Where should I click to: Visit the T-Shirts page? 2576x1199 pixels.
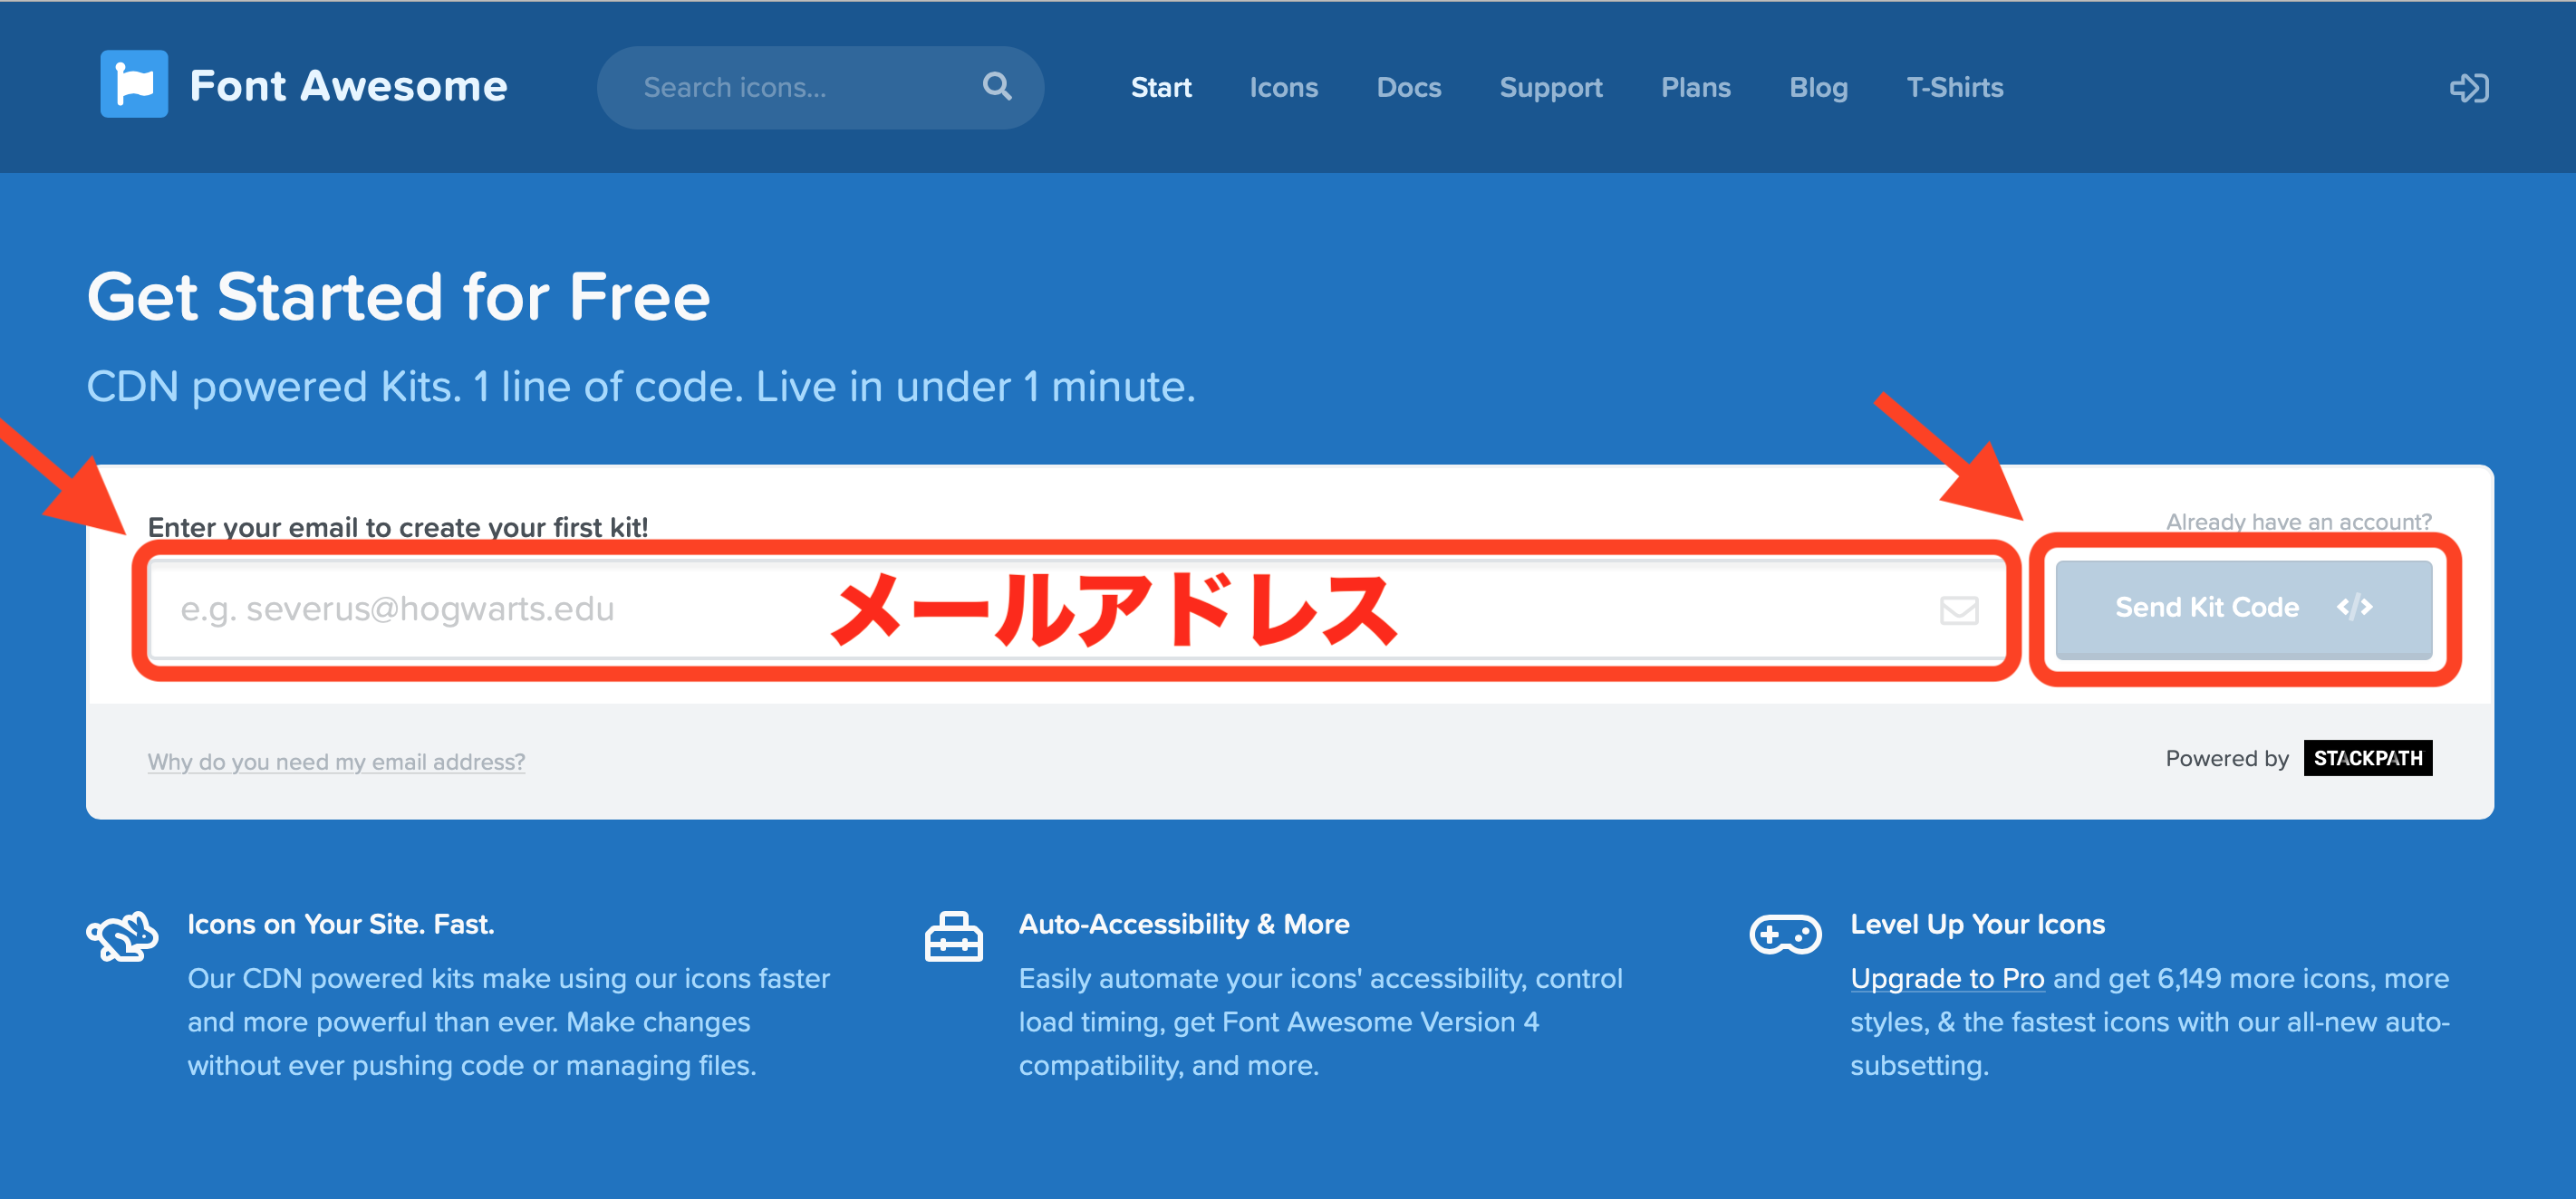point(1954,88)
